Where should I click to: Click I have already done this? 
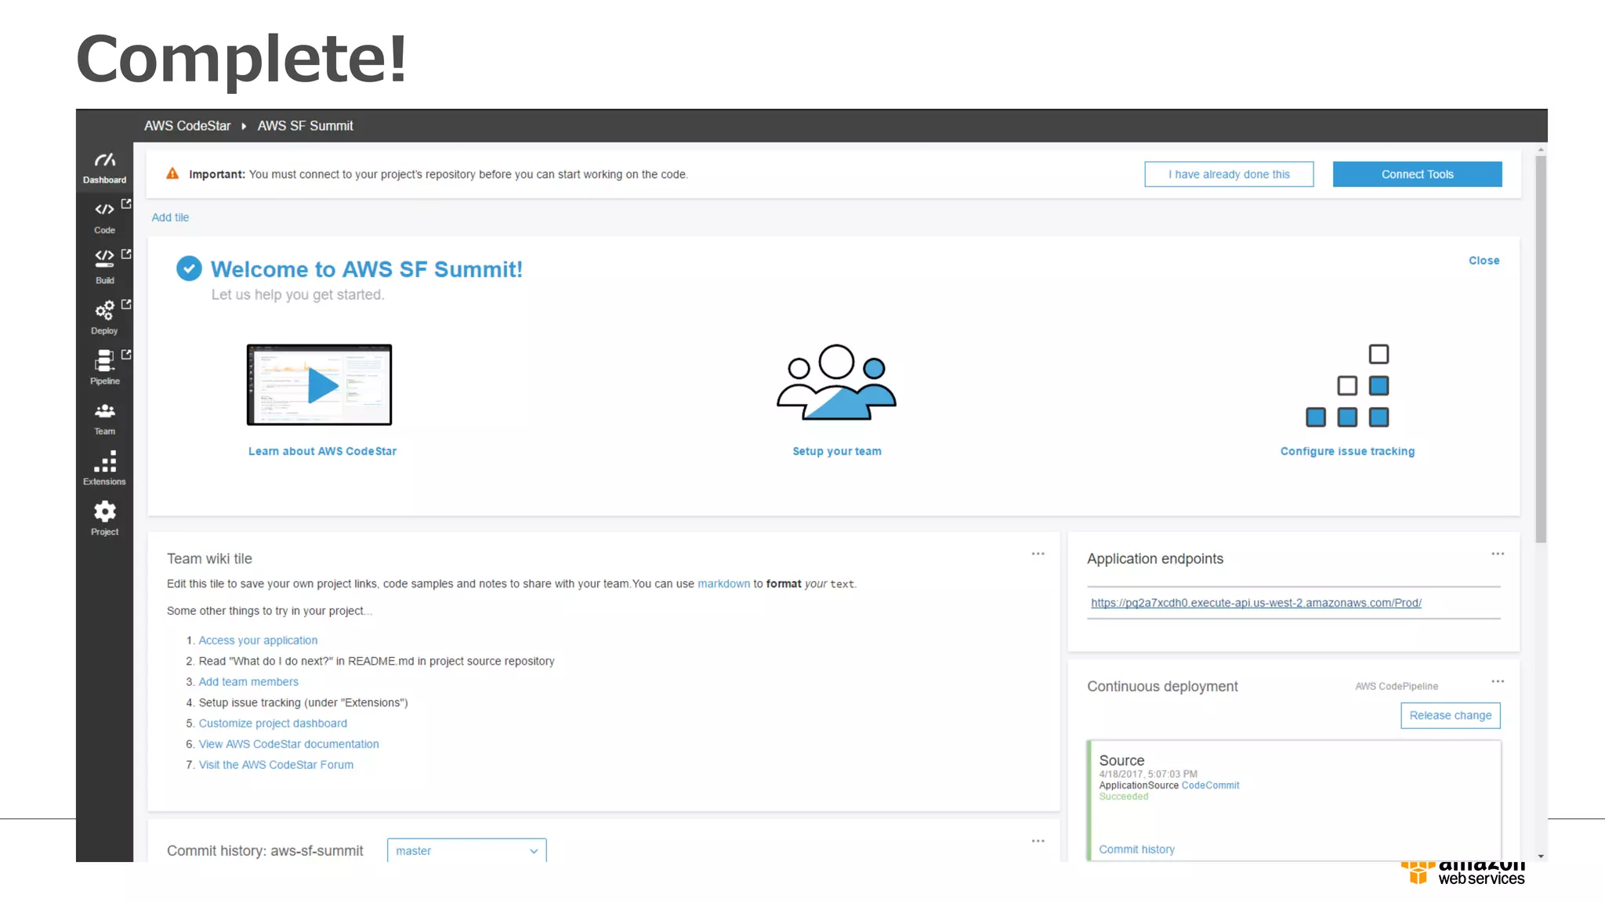click(1228, 175)
